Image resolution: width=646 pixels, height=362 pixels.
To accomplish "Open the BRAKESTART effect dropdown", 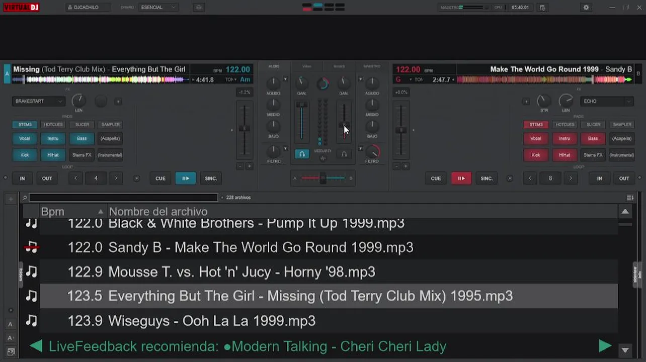I will (x=39, y=101).
